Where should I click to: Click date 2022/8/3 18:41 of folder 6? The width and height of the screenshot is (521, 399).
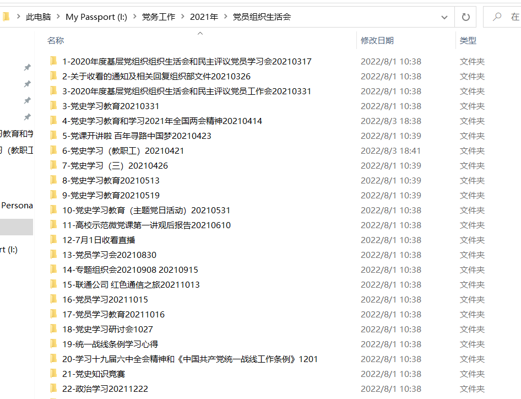(391, 151)
